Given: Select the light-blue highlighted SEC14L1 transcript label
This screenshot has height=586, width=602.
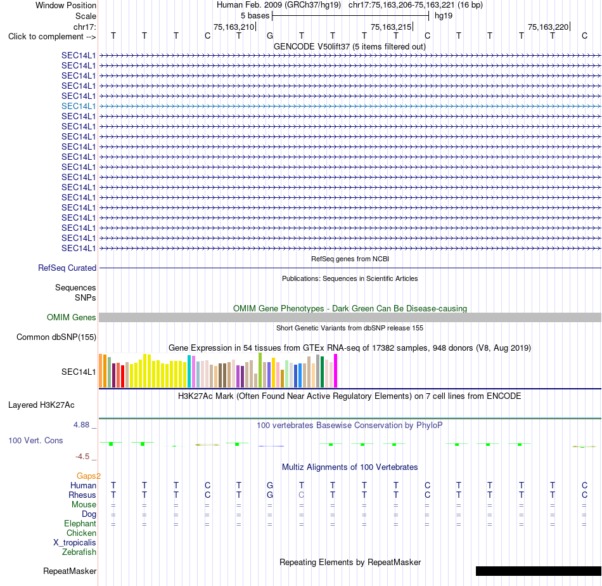Looking at the screenshot, I should (x=79, y=106).
